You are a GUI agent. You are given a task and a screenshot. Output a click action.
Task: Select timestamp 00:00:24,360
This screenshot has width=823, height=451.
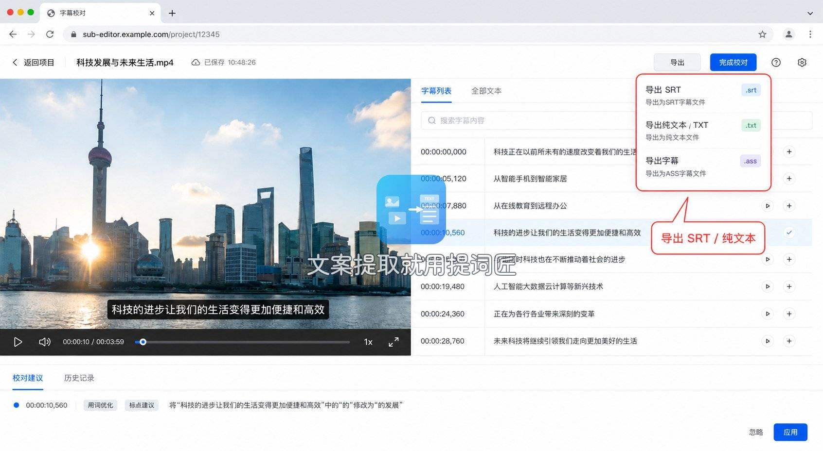tap(443, 314)
